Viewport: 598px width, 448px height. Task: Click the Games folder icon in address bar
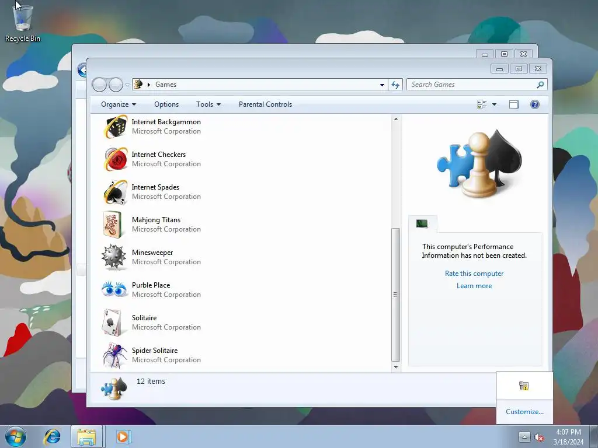coord(138,84)
